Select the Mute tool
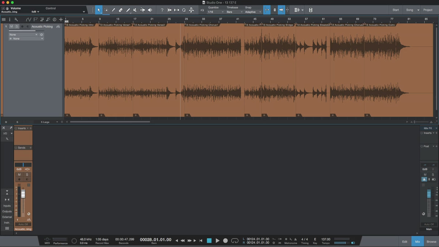The height and width of the screenshot is (247, 439). tap(135, 10)
